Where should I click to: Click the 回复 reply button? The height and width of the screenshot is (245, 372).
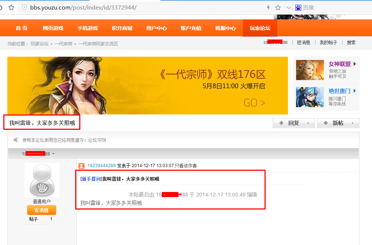294,123
